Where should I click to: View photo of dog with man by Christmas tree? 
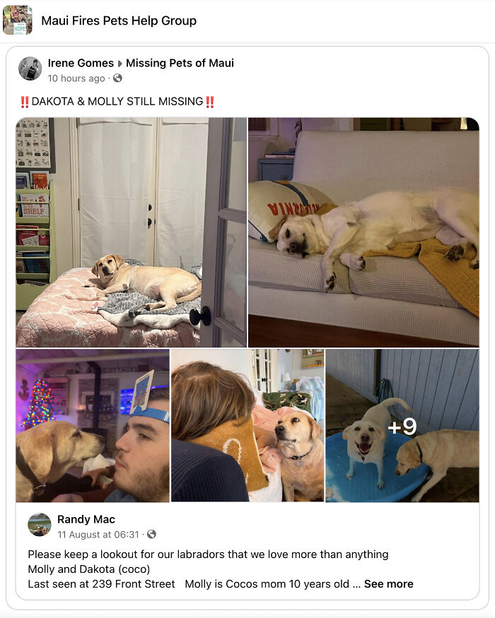93,425
